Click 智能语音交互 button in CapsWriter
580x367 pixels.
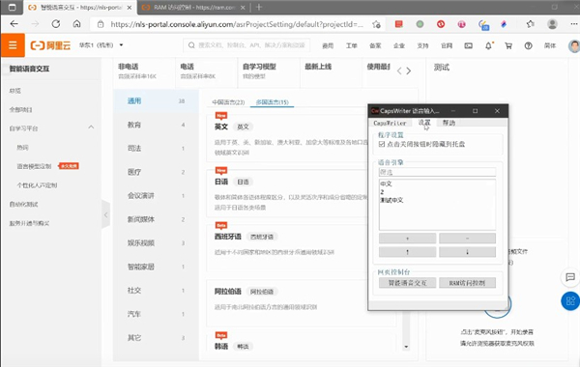(407, 283)
